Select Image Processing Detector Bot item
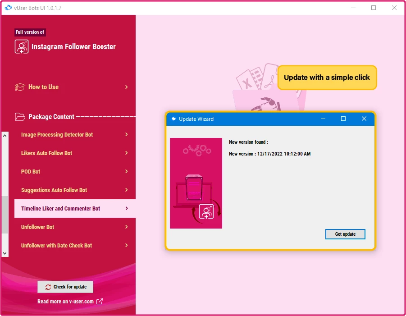406x316 pixels. pos(75,134)
